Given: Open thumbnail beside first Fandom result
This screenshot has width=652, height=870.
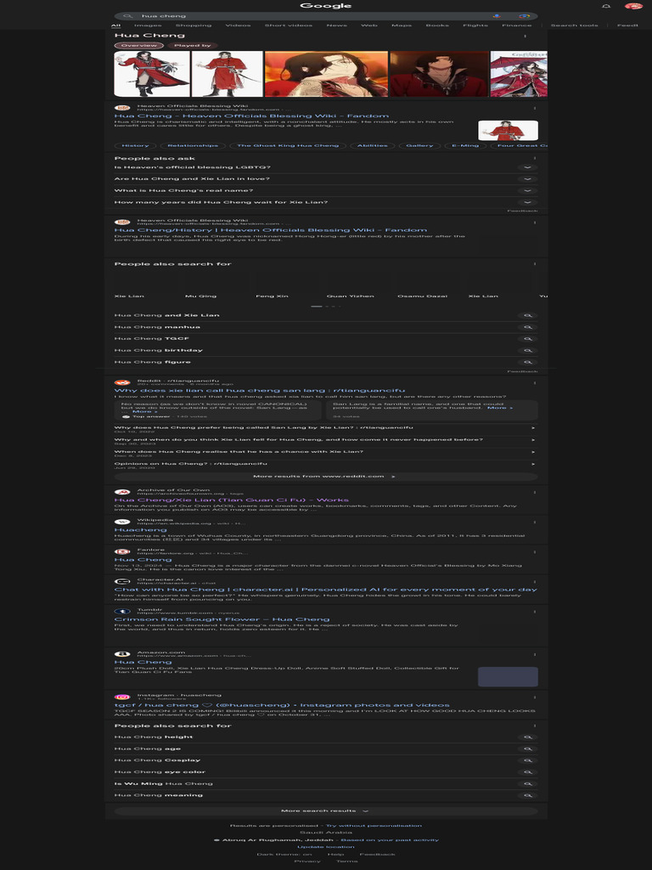Looking at the screenshot, I should [x=508, y=130].
